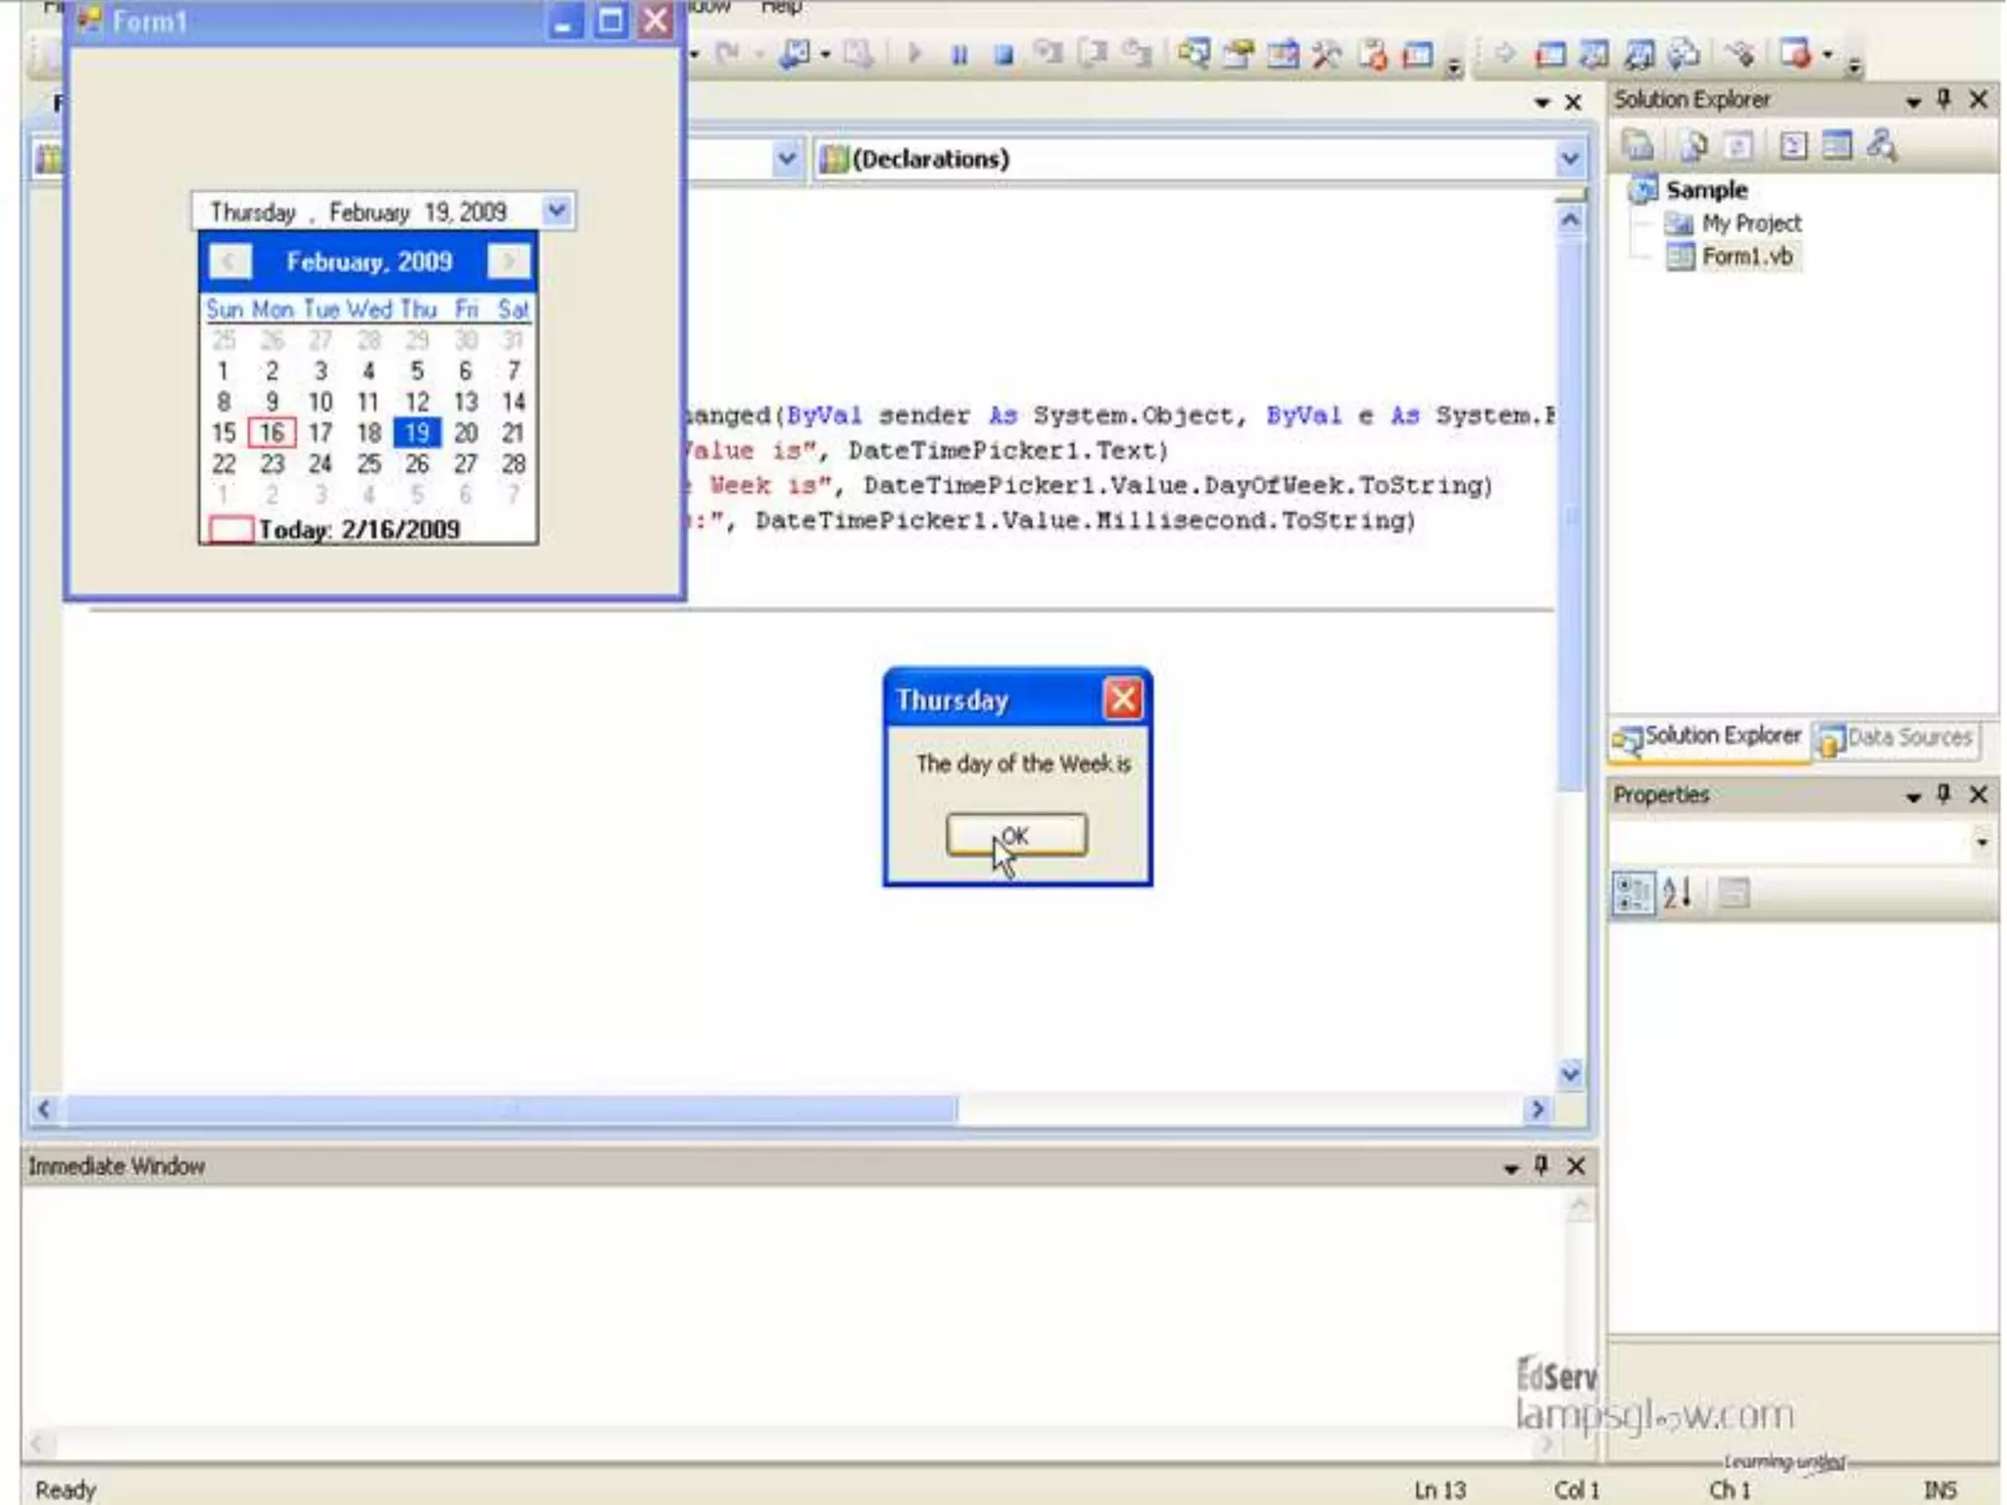The height and width of the screenshot is (1505, 2007).
Task: Click the Error List toolbar icon
Action: pyautogui.click(x=1373, y=54)
